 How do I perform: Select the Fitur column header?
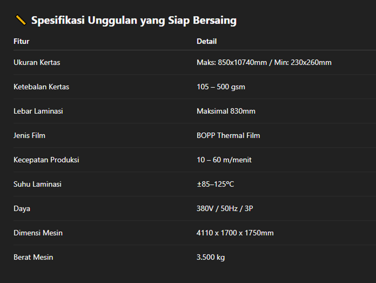(21, 41)
